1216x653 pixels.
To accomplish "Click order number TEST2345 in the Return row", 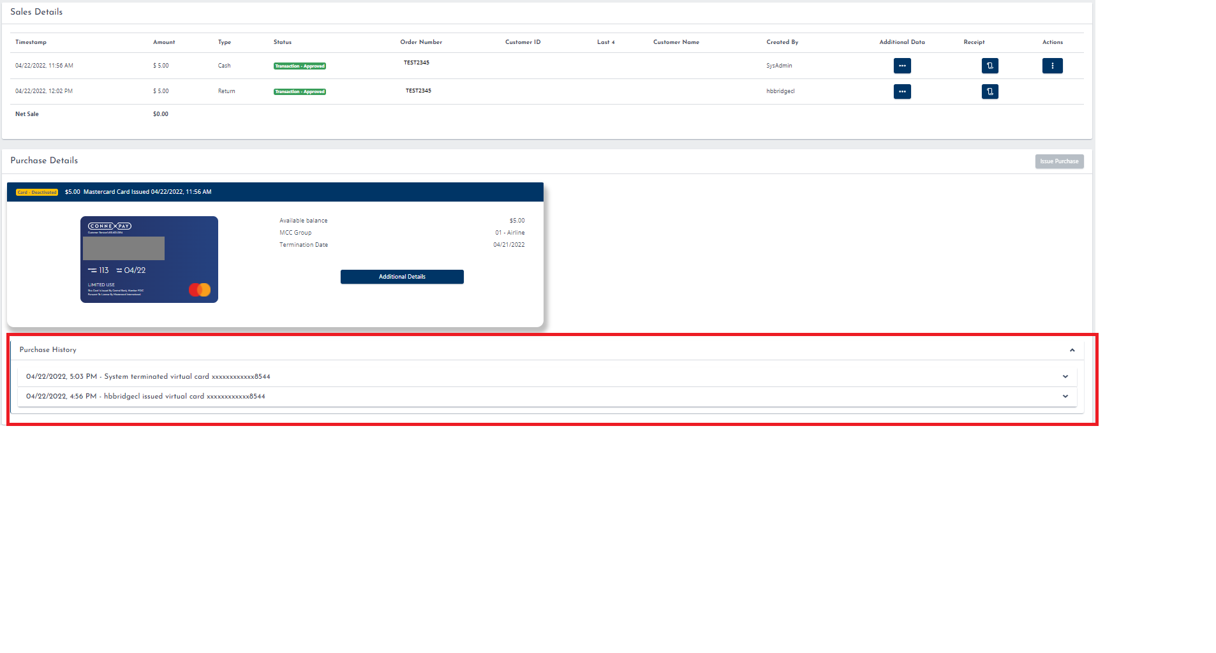I will [419, 91].
